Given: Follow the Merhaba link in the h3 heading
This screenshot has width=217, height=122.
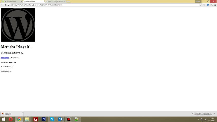Looking at the screenshot, I should [x=5, y=58].
